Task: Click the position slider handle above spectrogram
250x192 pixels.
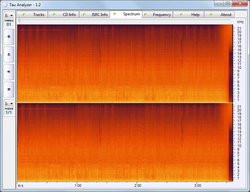Action: click(20, 21)
